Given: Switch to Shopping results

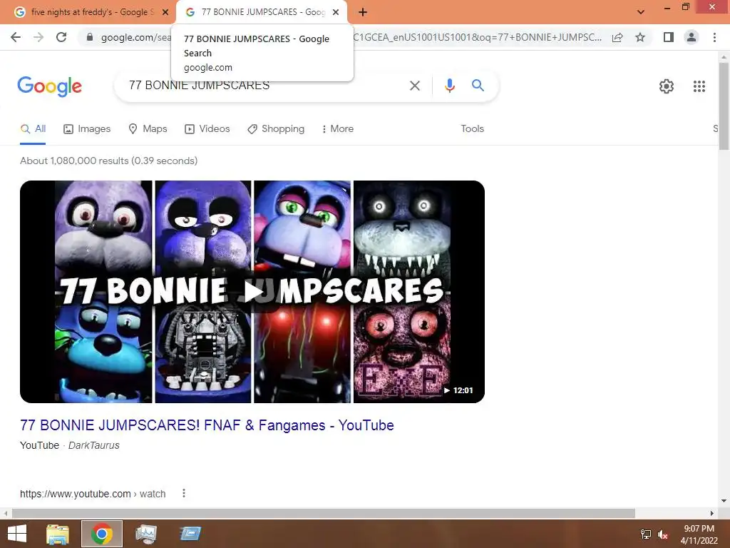Looking at the screenshot, I should (x=276, y=128).
